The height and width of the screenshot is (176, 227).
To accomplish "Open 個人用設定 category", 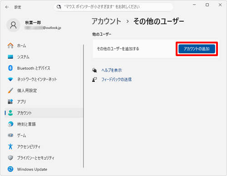I will click(44, 90).
